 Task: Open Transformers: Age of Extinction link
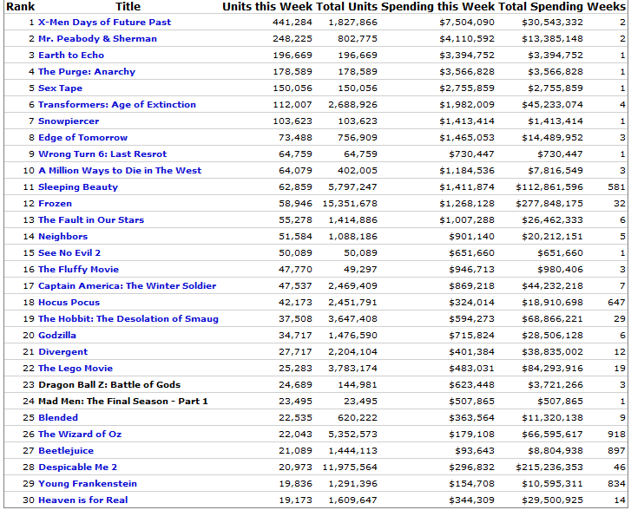pyautogui.click(x=117, y=105)
